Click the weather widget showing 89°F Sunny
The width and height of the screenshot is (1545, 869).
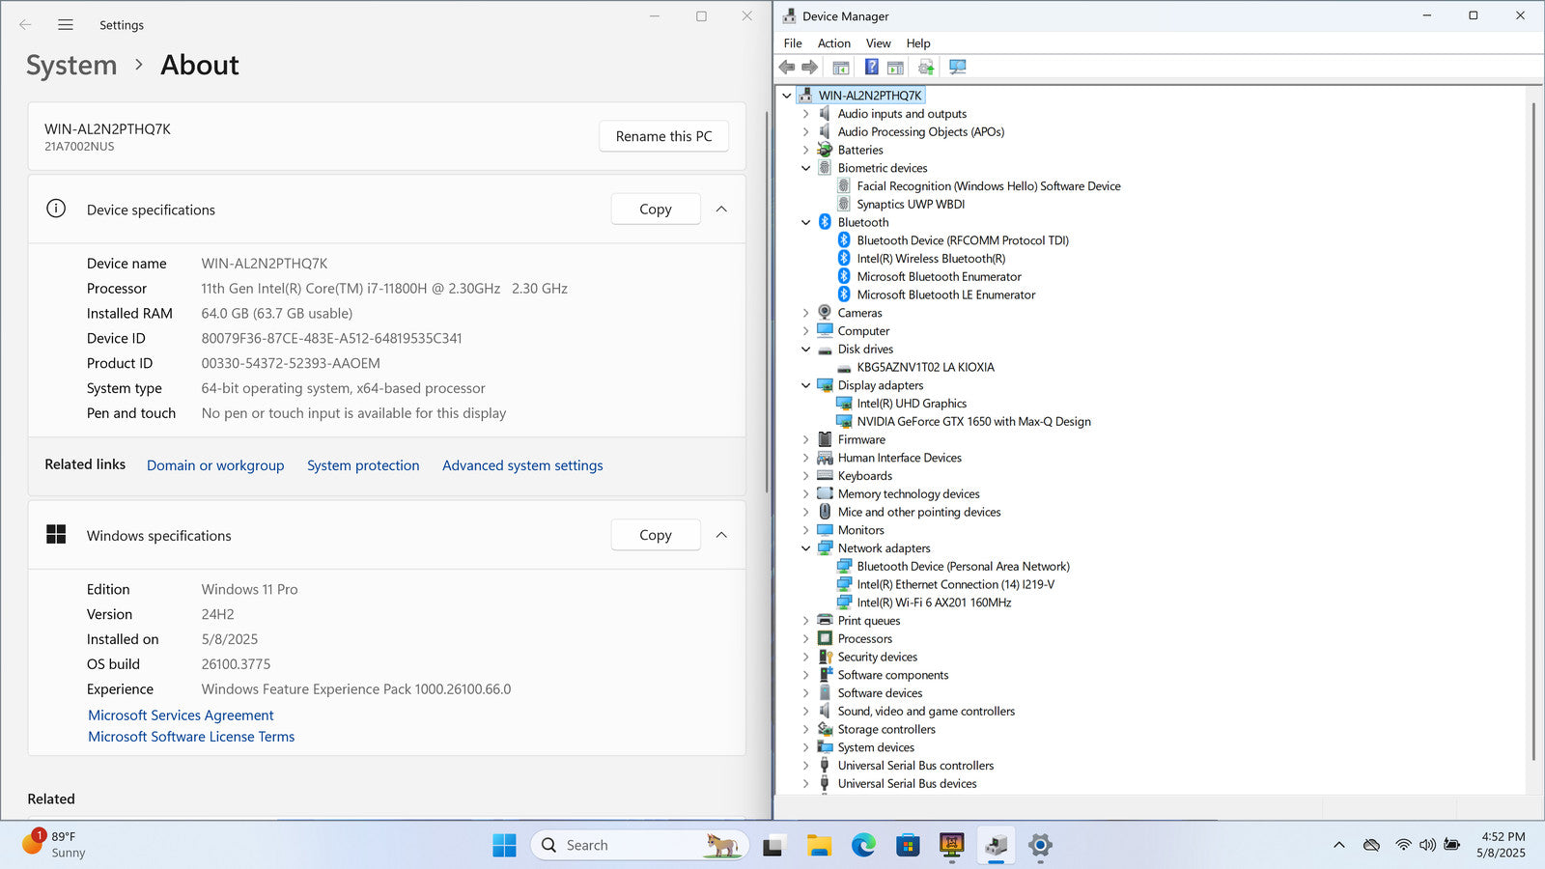coord(55,844)
